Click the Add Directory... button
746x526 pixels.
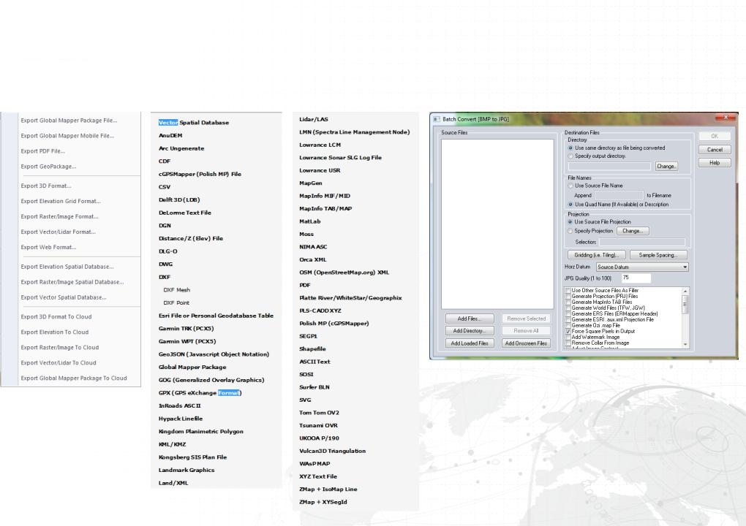pyautogui.click(x=470, y=331)
